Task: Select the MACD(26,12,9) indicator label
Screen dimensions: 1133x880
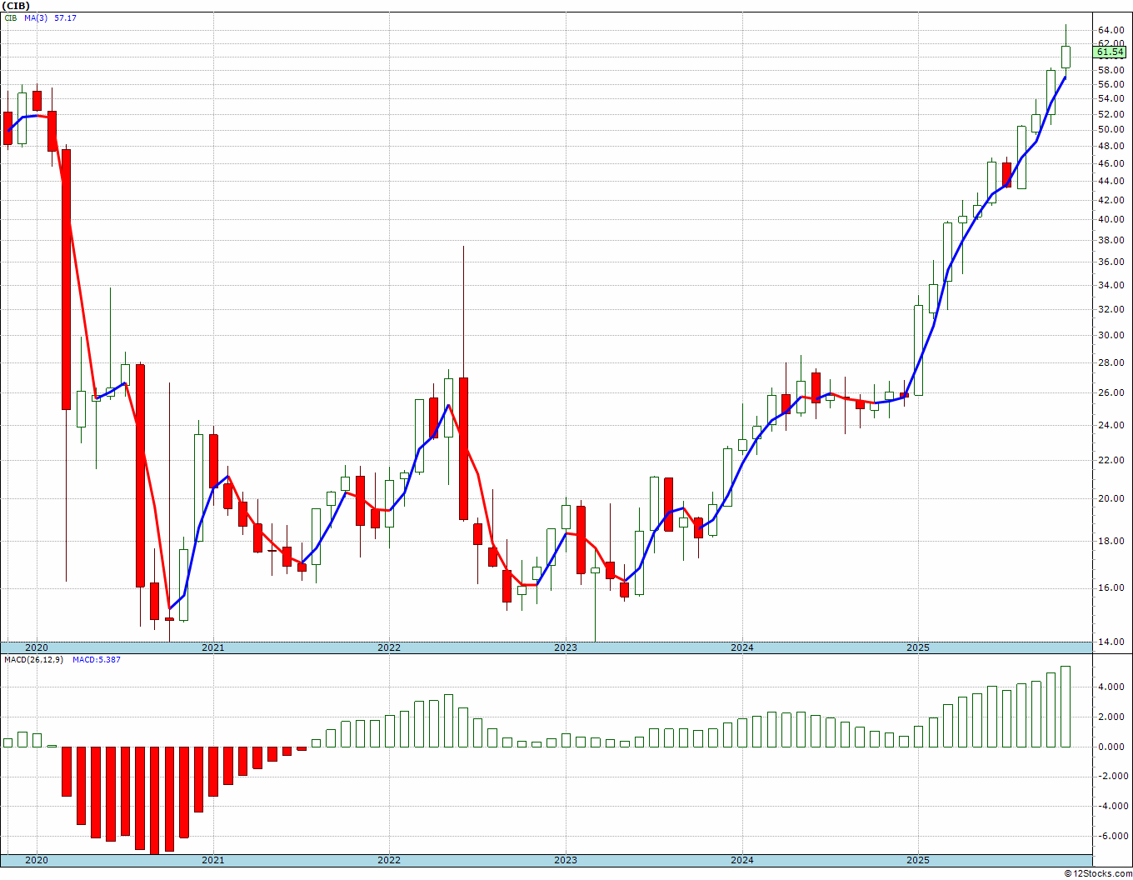Action: click(x=34, y=660)
